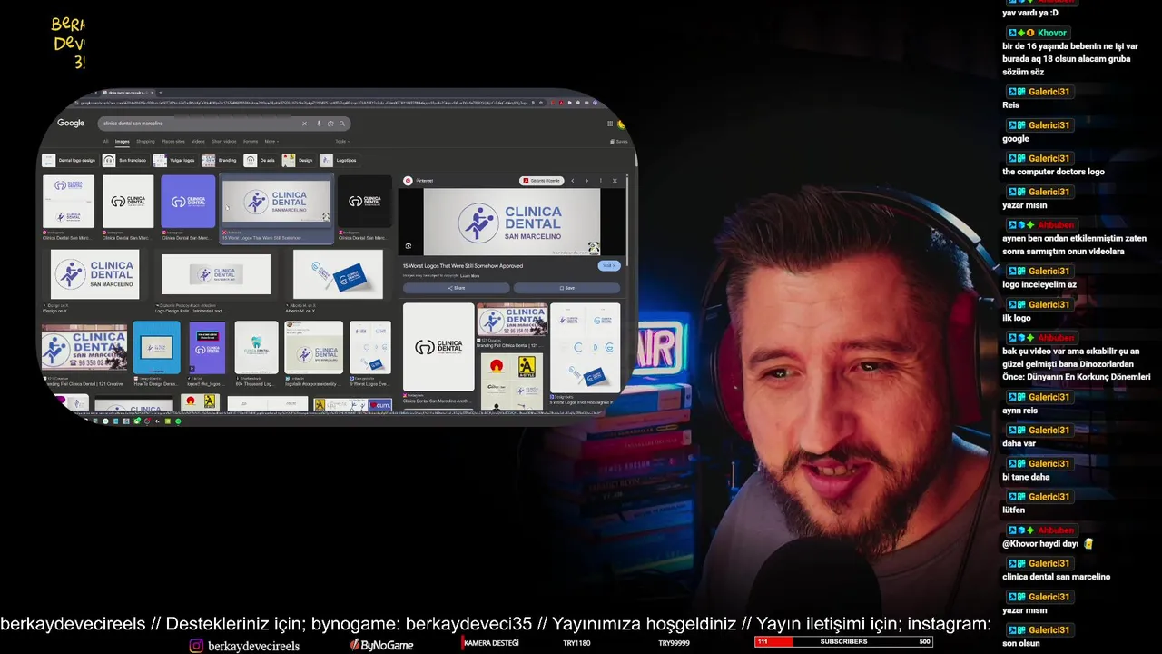This screenshot has width=1162, height=654.
Task: Show the next image in the preview panel
Action: pos(586,181)
